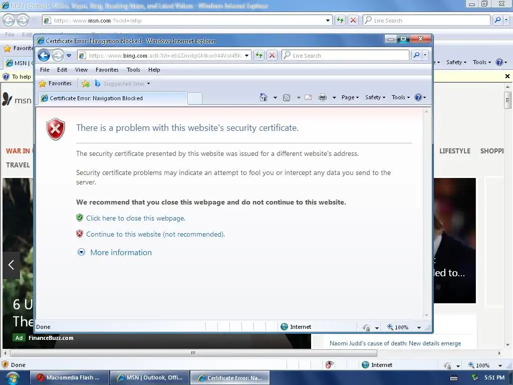Click Stop icon in Certificate Error window
Viewport: 513px width, 385px height.
[272, 55]
